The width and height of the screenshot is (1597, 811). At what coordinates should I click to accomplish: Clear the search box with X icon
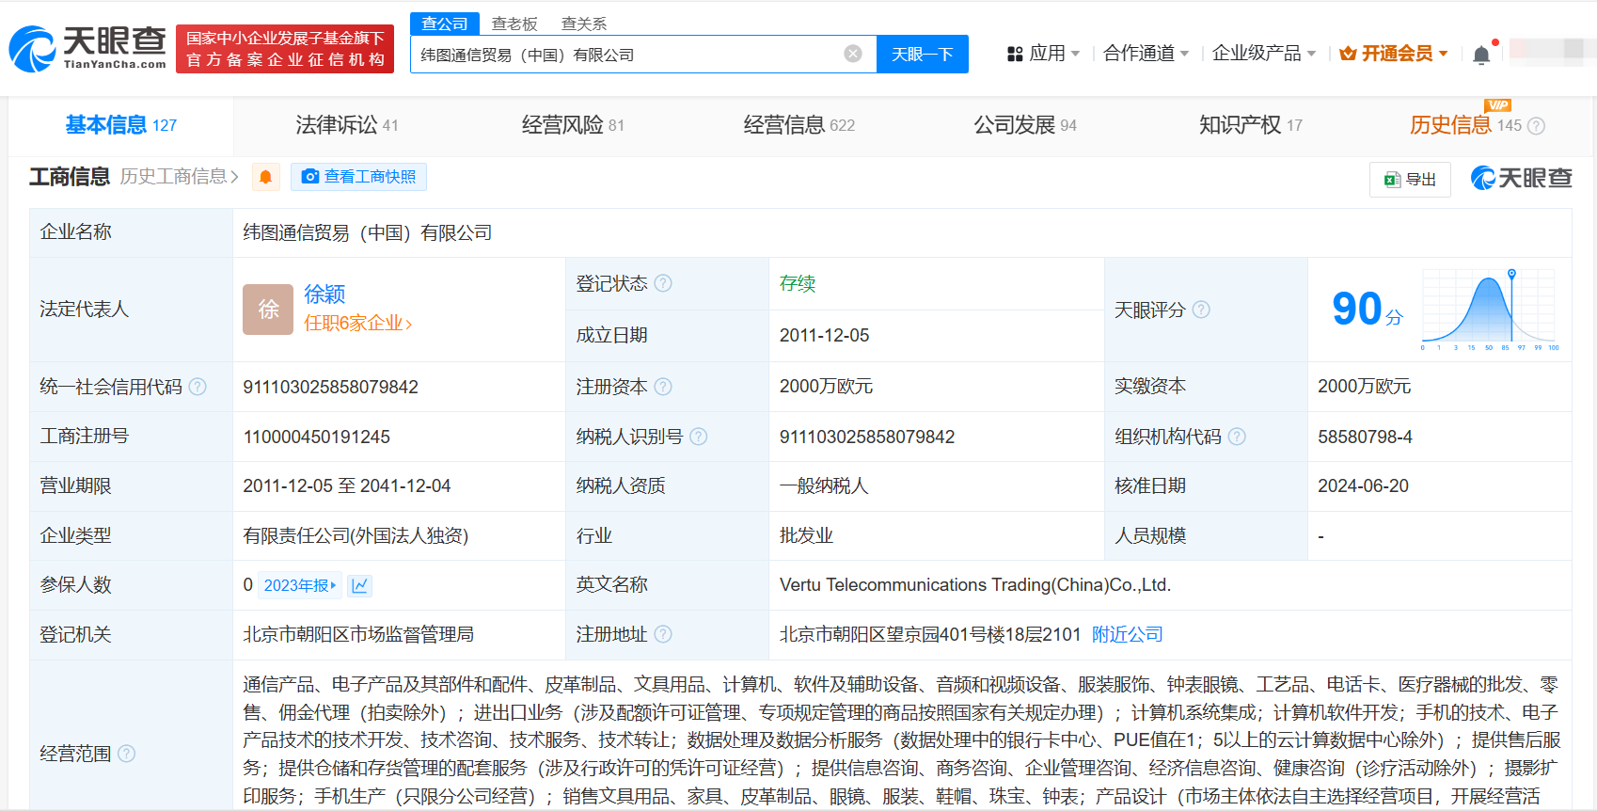853,54
